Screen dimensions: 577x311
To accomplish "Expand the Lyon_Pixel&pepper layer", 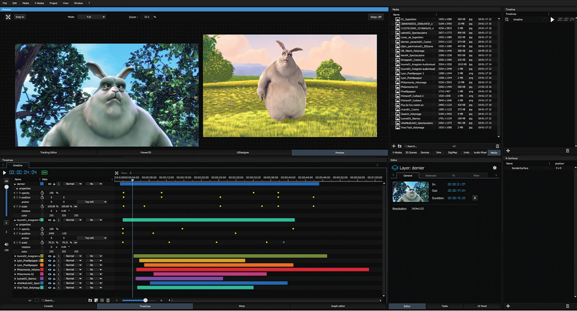I will 15,265.
